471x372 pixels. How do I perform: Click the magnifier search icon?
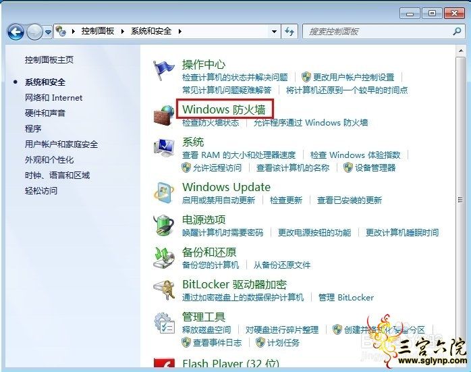click(x=457, y=32)
